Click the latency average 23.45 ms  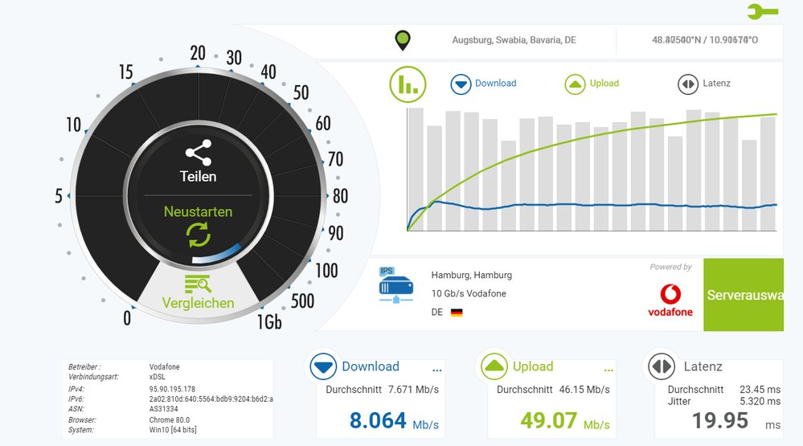[x=760, y=390]
